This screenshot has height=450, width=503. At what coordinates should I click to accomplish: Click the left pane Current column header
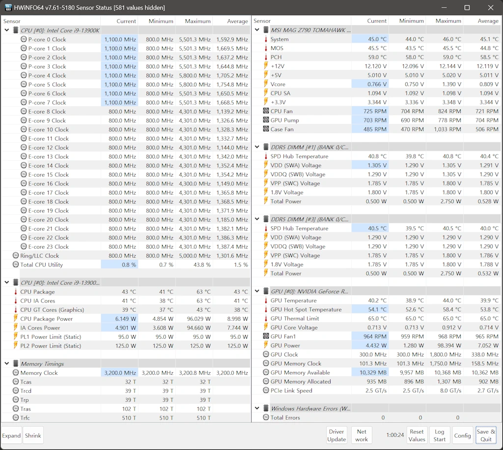119,21
